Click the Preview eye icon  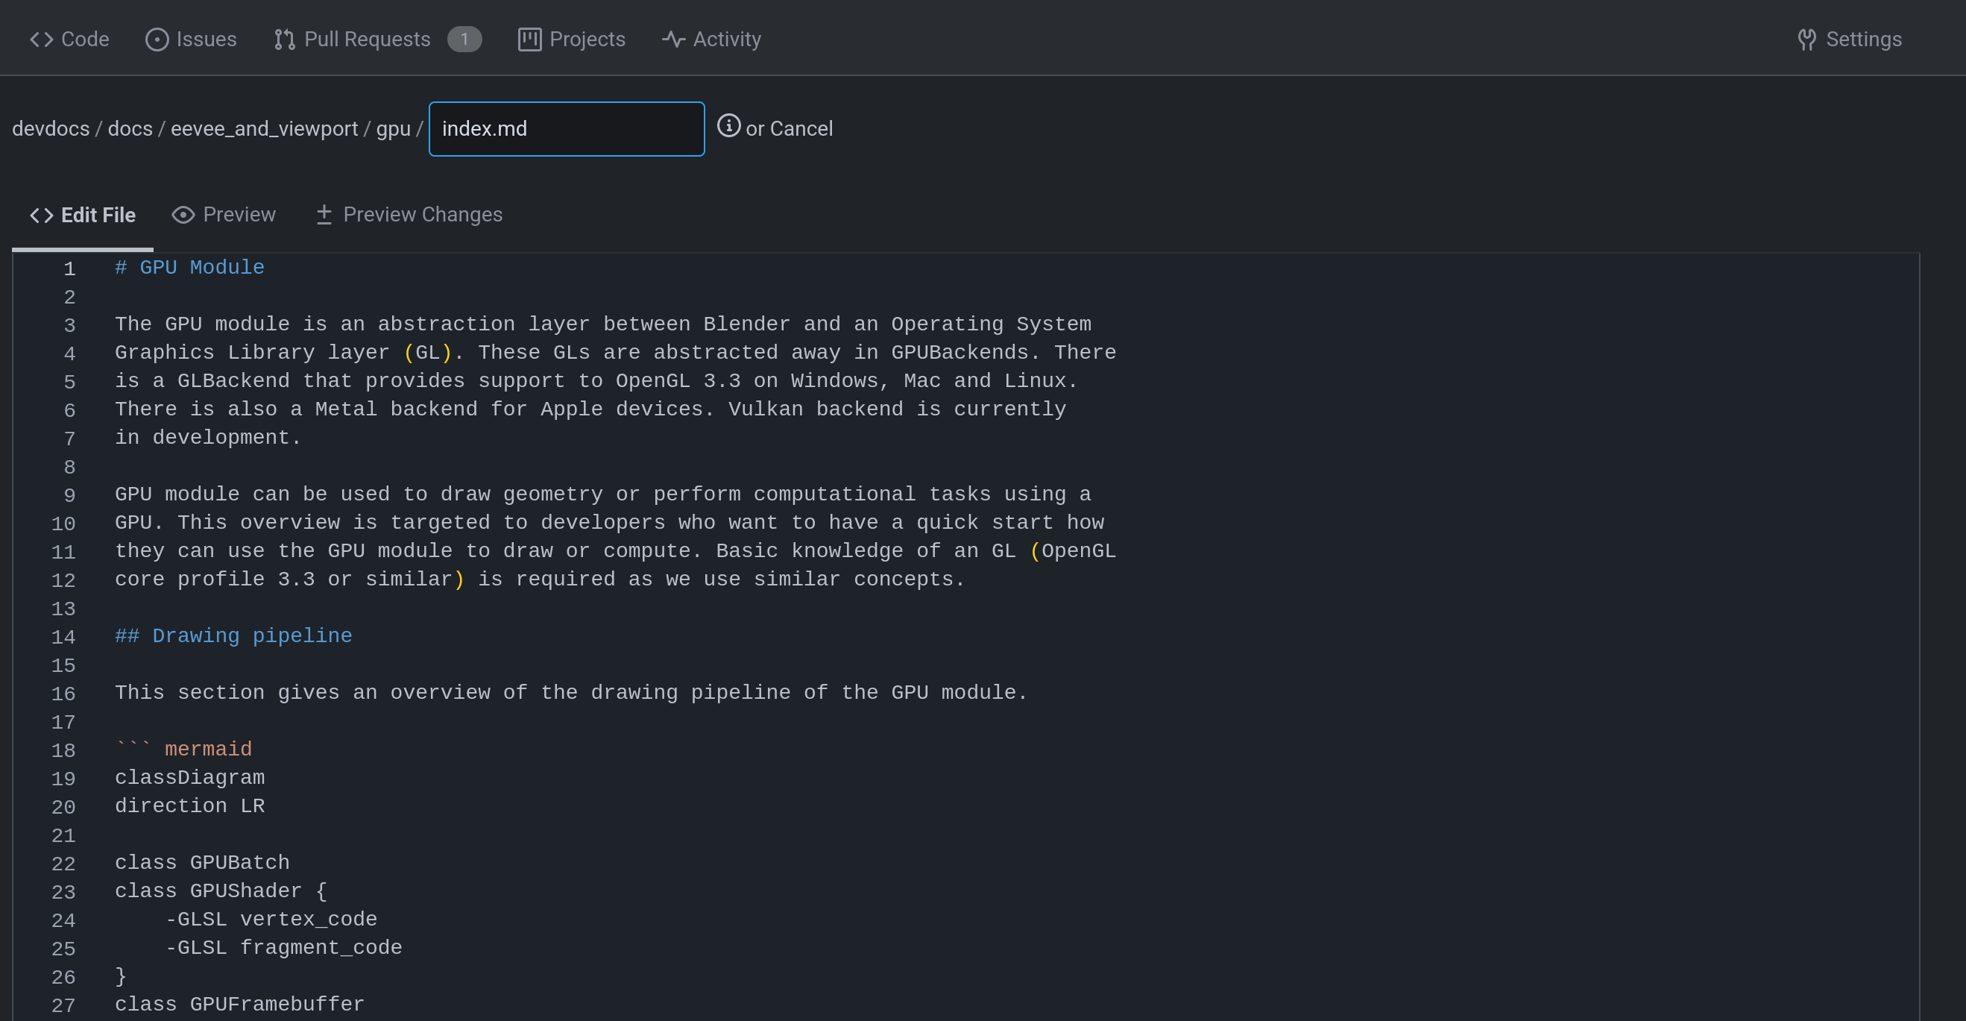183,215
